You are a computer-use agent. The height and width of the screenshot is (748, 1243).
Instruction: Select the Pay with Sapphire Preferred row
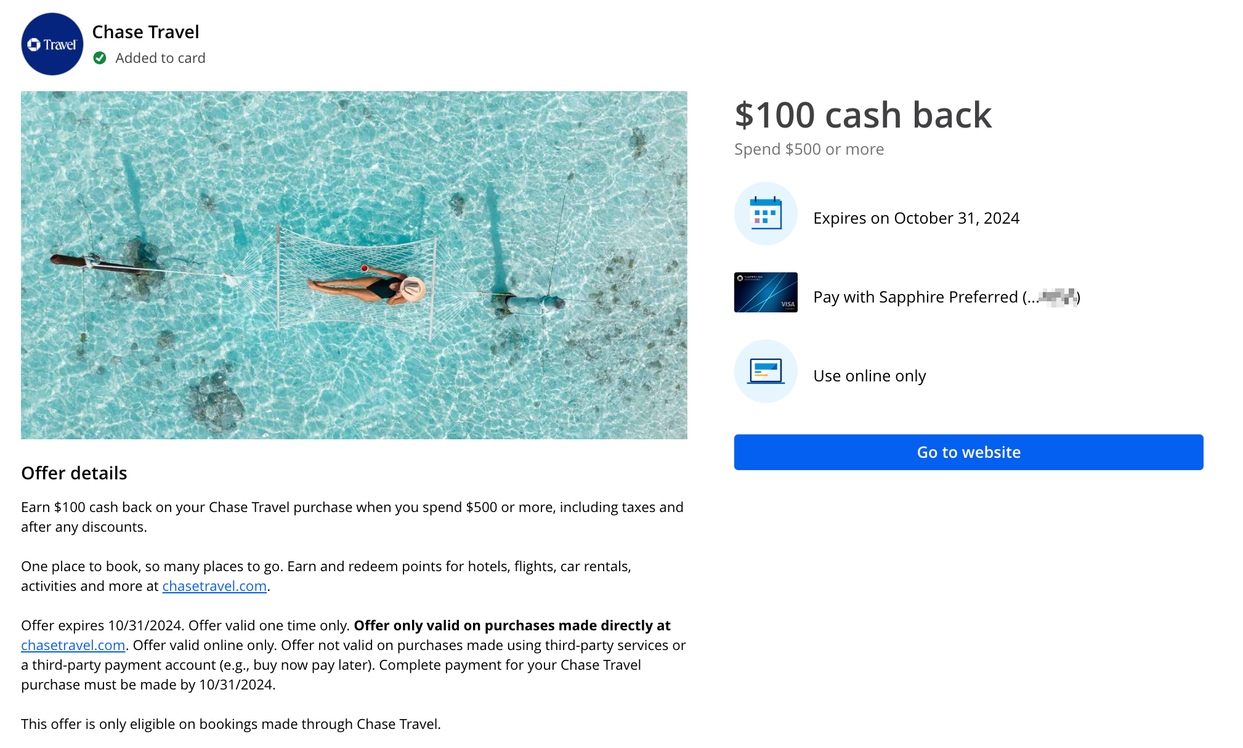pyautogui.click(x=947, y=296)
